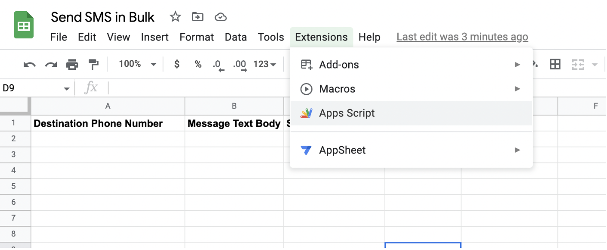Format as percent icon
Viewport: 607px width, 250px height.
(x=198, y=64)
